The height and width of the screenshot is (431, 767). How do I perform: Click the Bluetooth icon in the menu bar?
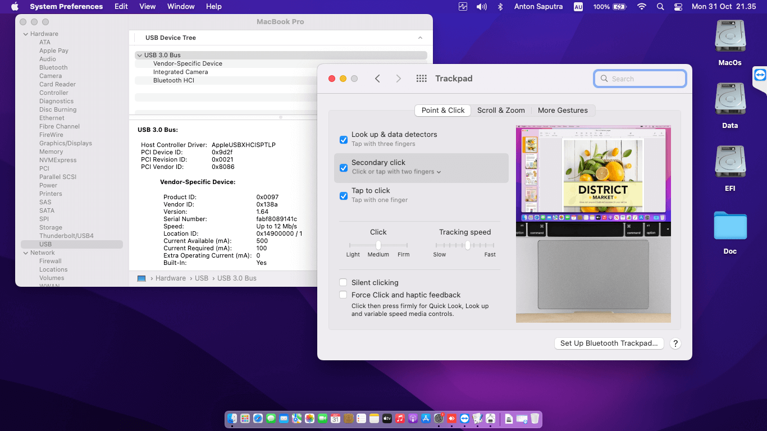[500, 7]
